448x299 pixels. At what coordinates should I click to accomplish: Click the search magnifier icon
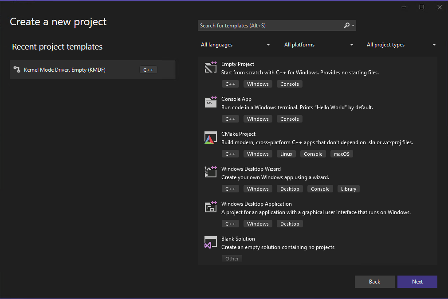(347, 25)
